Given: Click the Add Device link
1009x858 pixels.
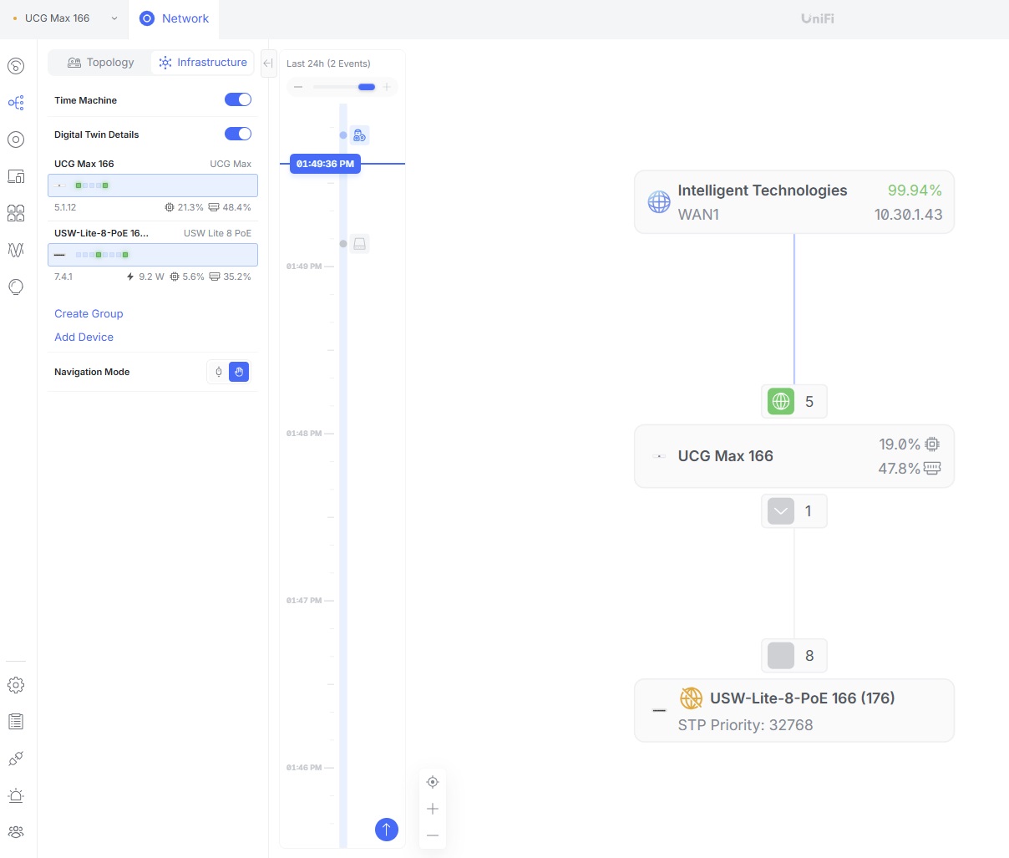Looking at the screenshot, I should coord(84,338).
